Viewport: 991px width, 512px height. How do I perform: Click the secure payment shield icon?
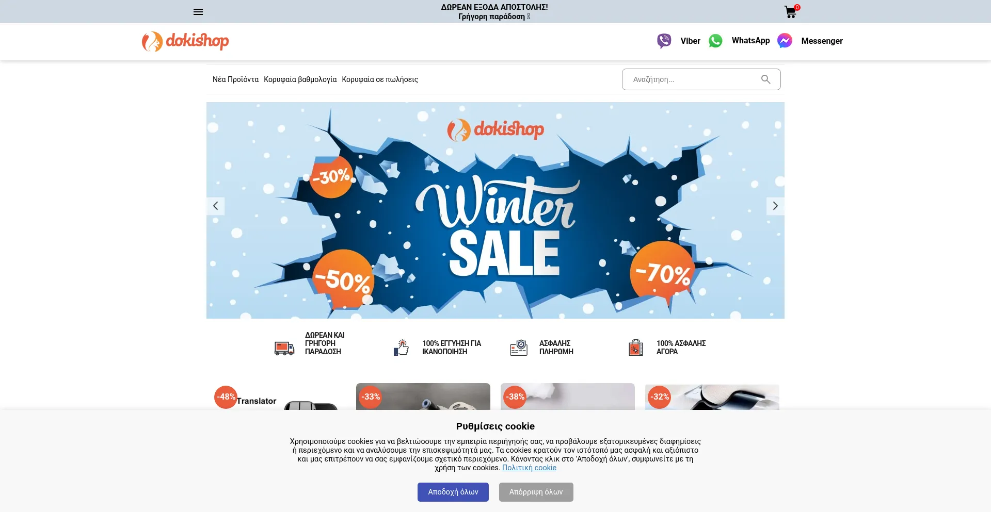click(519, 348)
